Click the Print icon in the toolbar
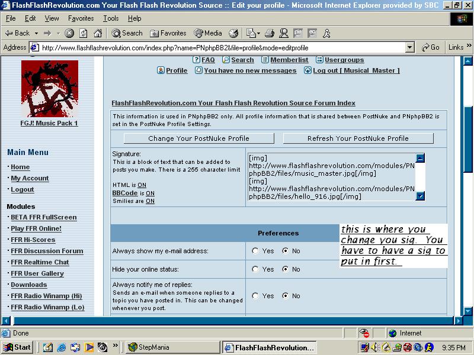The image size is (474, 355). point(270,33)
